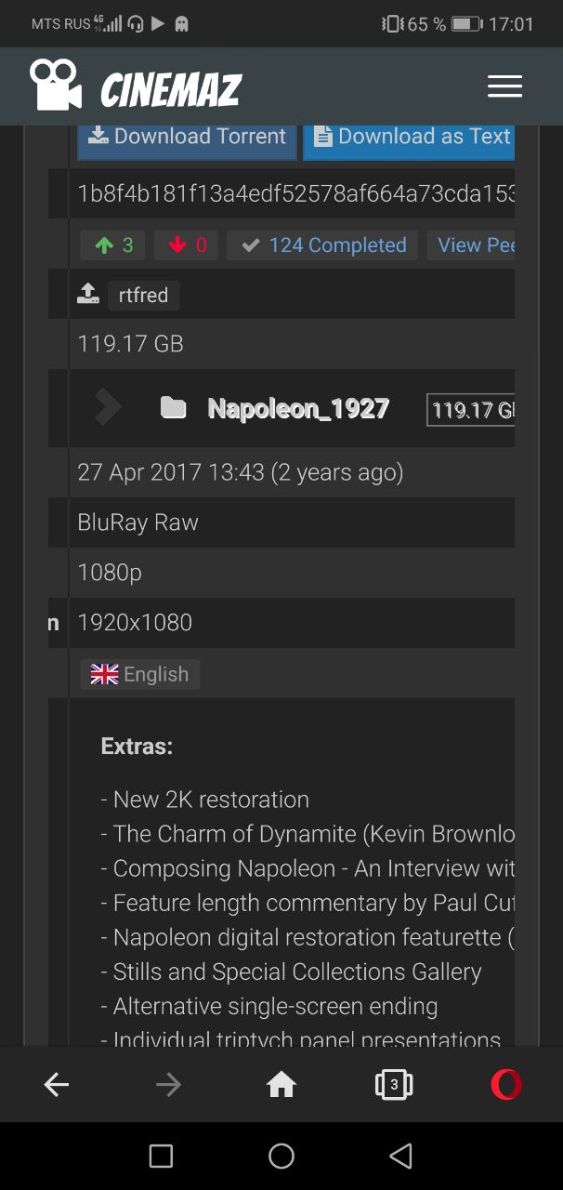The height and width of the screenshot is (1190, 563).
Task: Open the Opera menu icon
Action: pos(506,1085)
